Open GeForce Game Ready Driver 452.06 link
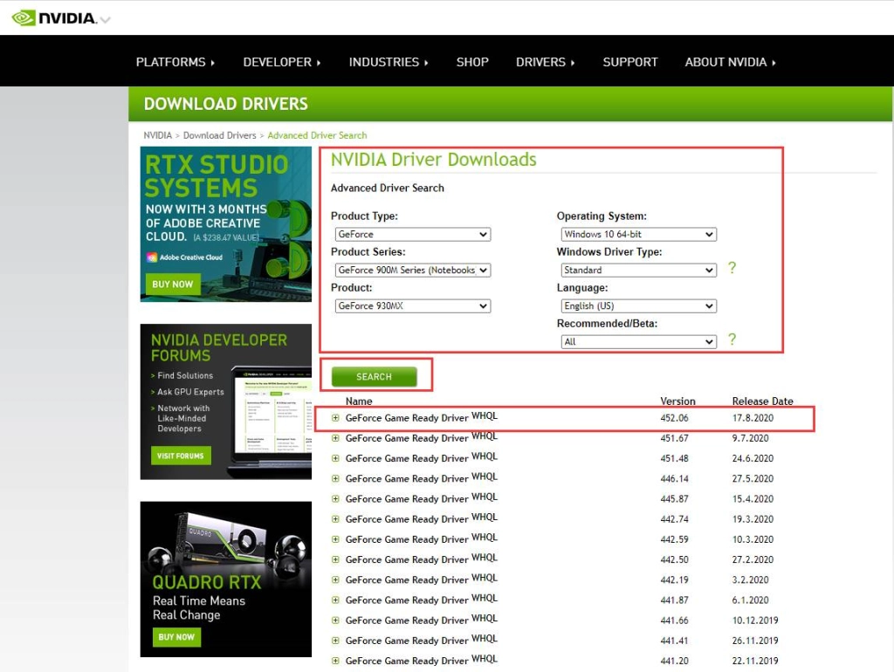 point(407,418)
